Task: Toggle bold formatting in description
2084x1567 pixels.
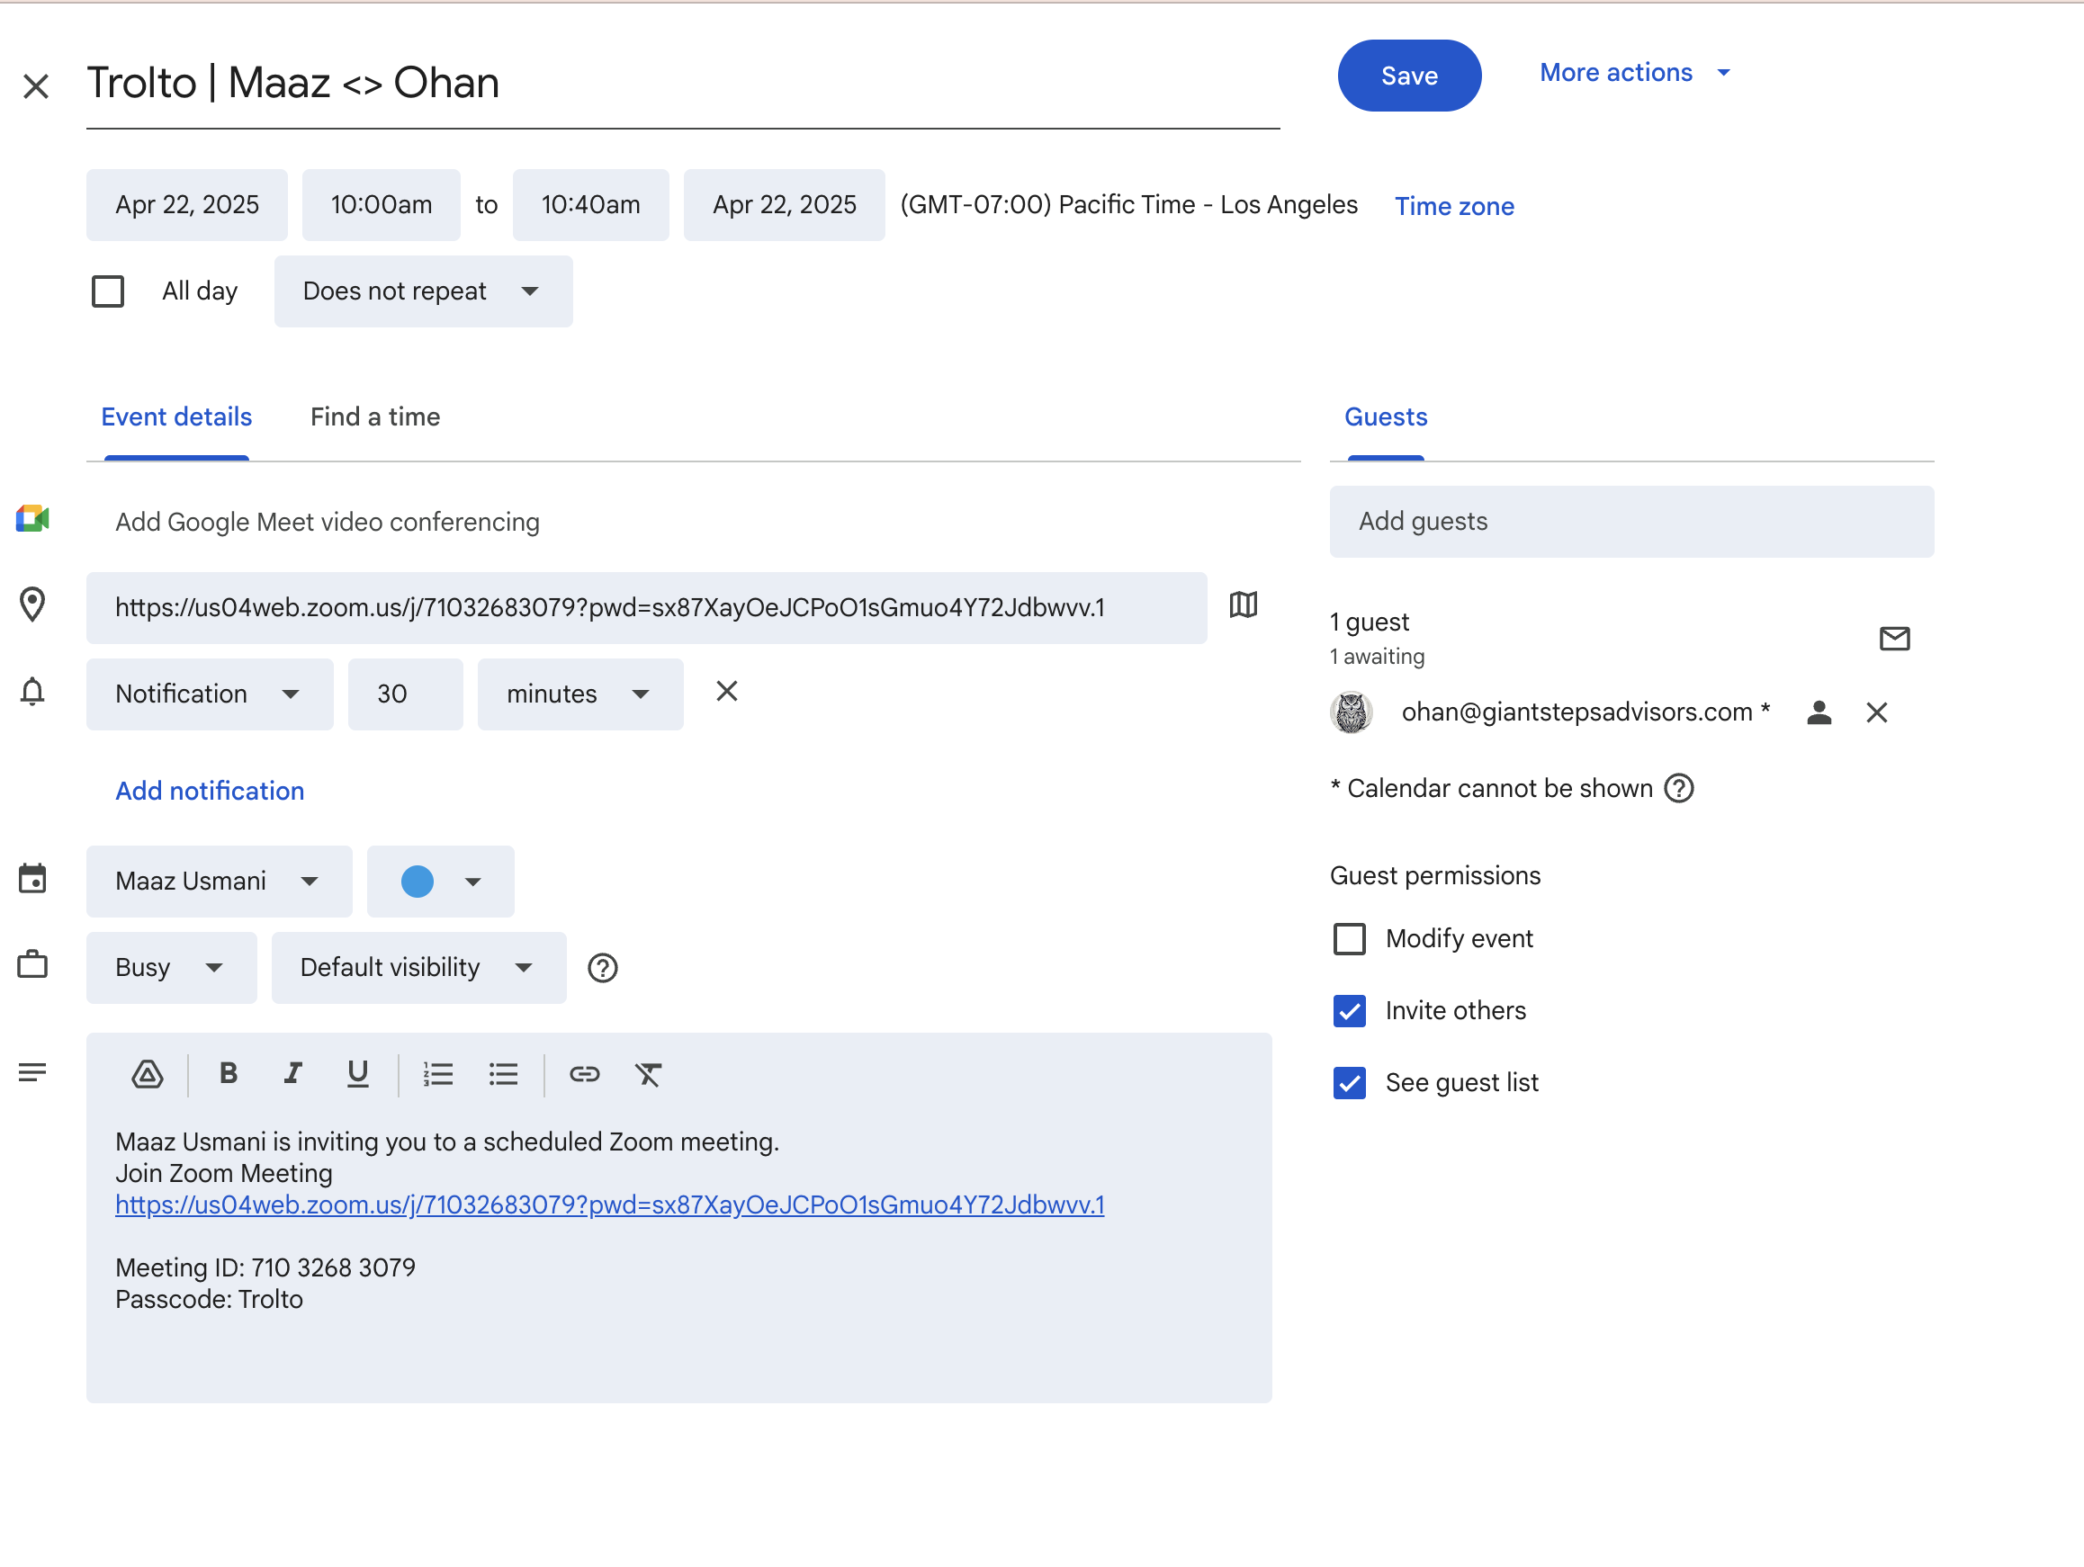Action: pyautogui.click(x=228, y=1073)
